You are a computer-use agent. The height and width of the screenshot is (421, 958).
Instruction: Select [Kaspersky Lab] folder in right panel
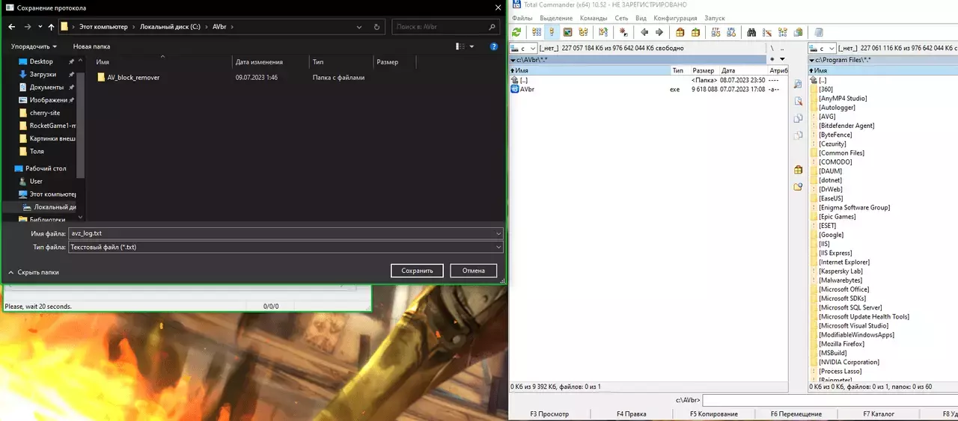840,271
